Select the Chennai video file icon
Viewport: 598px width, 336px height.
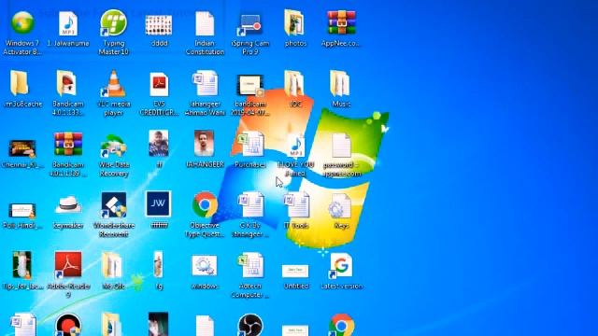pyautogui.click(x=22, y=148)
